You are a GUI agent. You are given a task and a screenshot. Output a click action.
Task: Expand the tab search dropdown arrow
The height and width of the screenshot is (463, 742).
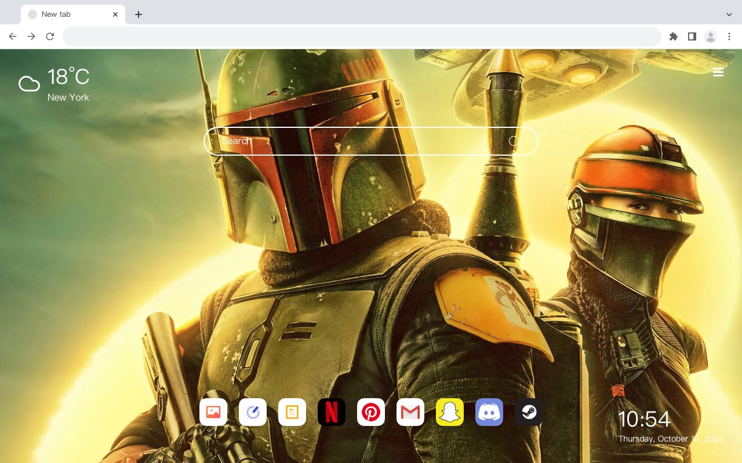tap(729, 14)
